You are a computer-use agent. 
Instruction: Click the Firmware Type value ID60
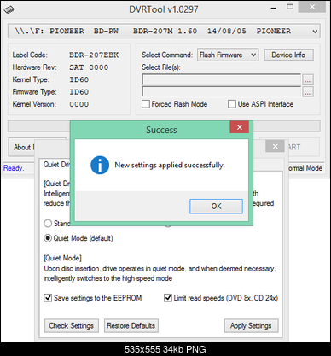[79, 92]
